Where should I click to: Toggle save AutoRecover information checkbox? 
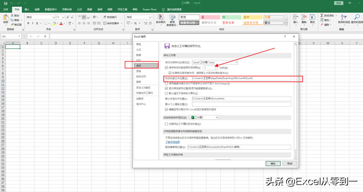(166, 68)
